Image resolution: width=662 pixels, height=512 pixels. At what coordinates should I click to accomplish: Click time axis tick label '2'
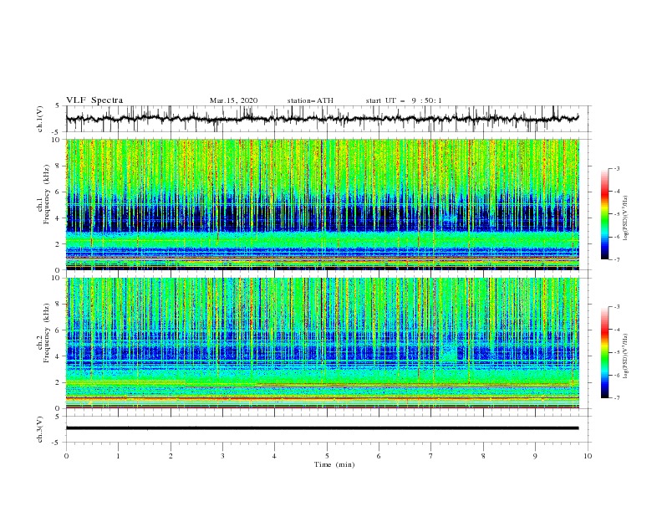pyautogui.click(x=171, y=456)
